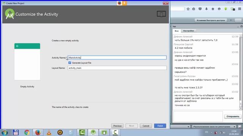The height and width of the screenshot is (136, 243).
Task: Switch to the 'Все' chat tab
Action: coord(177,31)
